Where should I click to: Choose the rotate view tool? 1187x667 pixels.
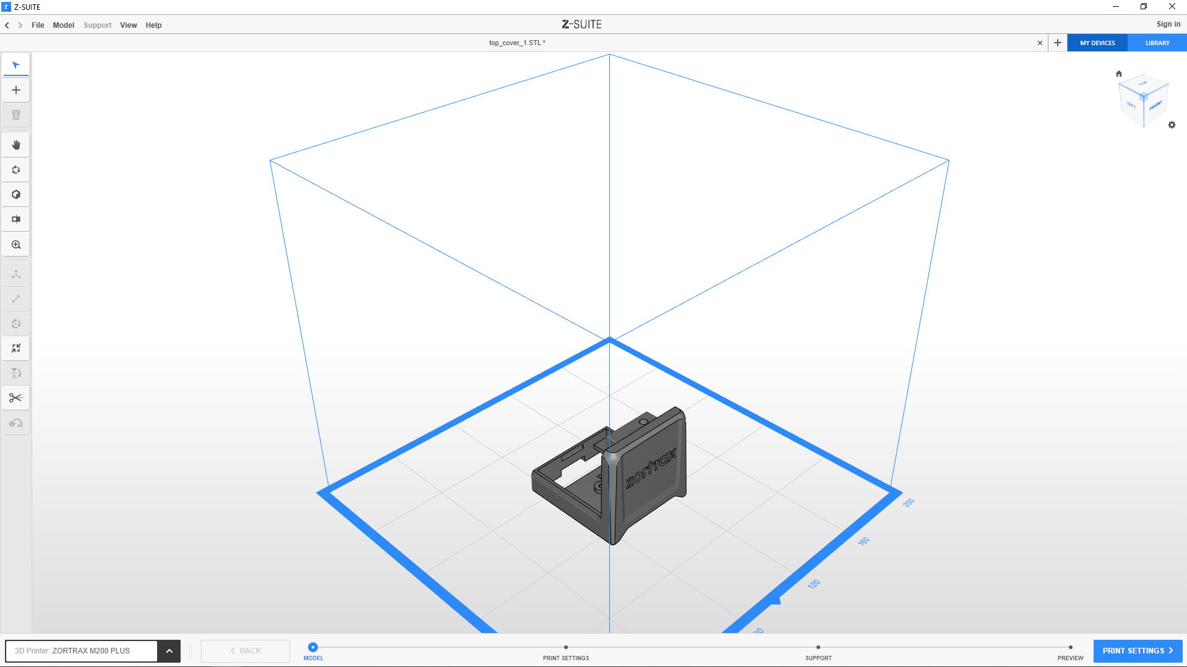(16, 170)
